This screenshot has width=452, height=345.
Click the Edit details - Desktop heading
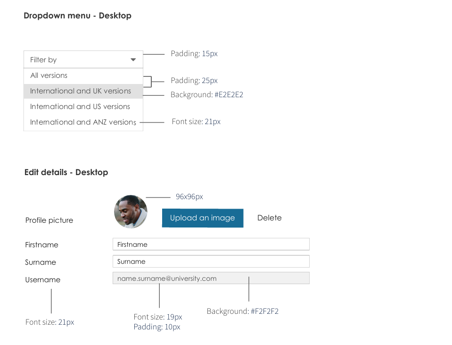pyautogui.click(x=66, y=172)
